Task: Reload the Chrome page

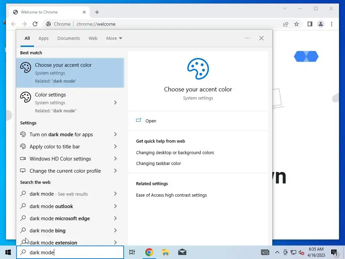Action: tap(35, 24)
